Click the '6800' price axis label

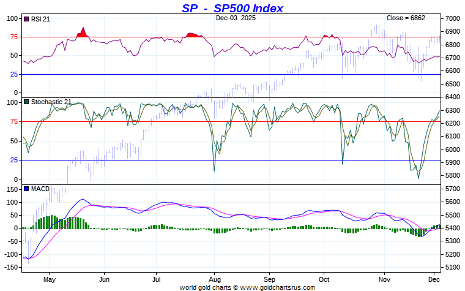(453, 45)
